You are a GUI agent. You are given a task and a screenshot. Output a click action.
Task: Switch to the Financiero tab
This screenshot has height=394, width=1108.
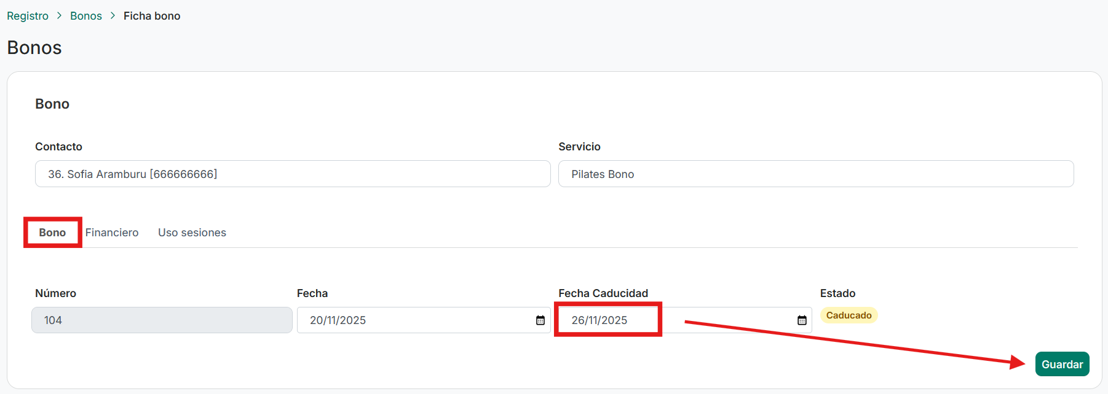click(x=112, y=233)
